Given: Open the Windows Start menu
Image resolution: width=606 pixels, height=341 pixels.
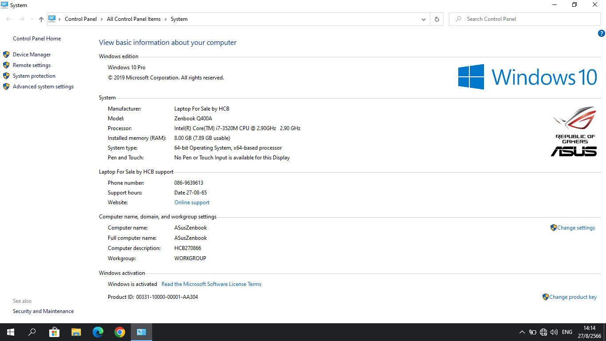Looking at the screenshot, I should click(11, 332).
